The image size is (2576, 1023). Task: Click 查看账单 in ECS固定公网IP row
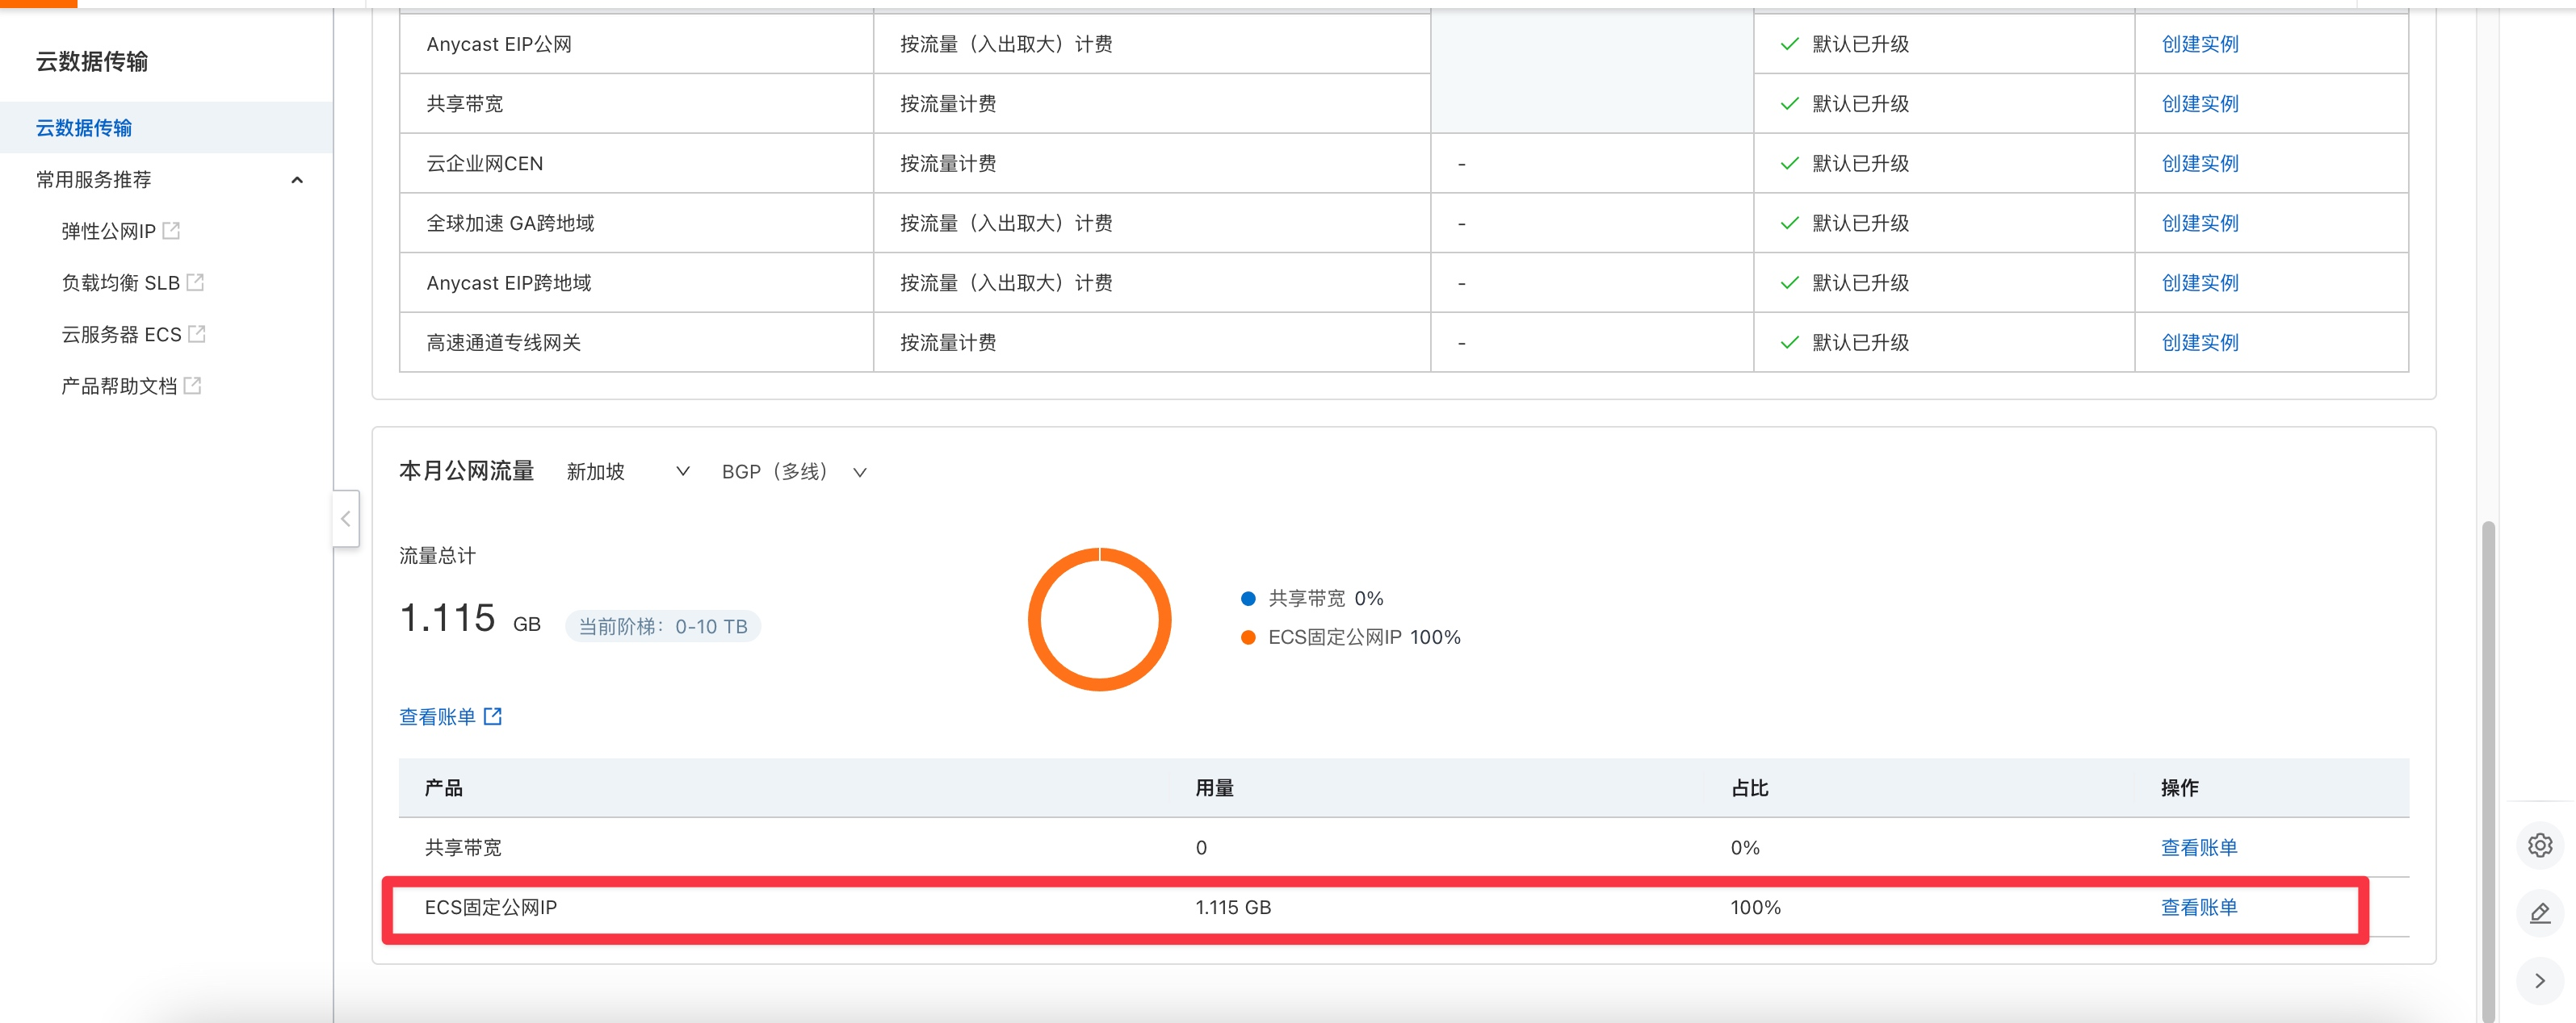click(2198, 907)
